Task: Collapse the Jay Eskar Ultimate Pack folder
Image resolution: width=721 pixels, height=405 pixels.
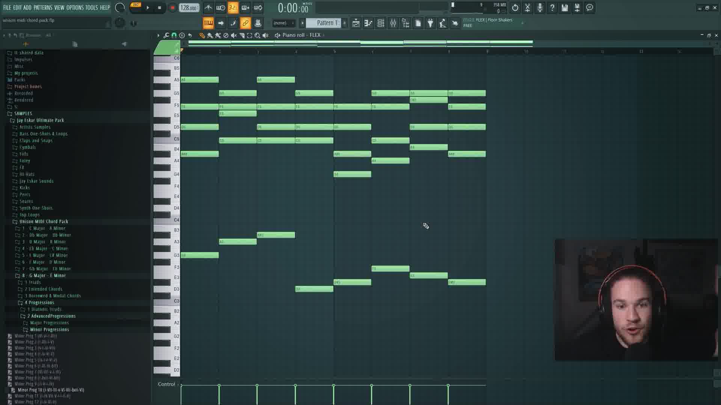Action: [37, 120]
